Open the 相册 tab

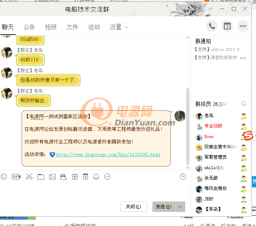(51, 27)
